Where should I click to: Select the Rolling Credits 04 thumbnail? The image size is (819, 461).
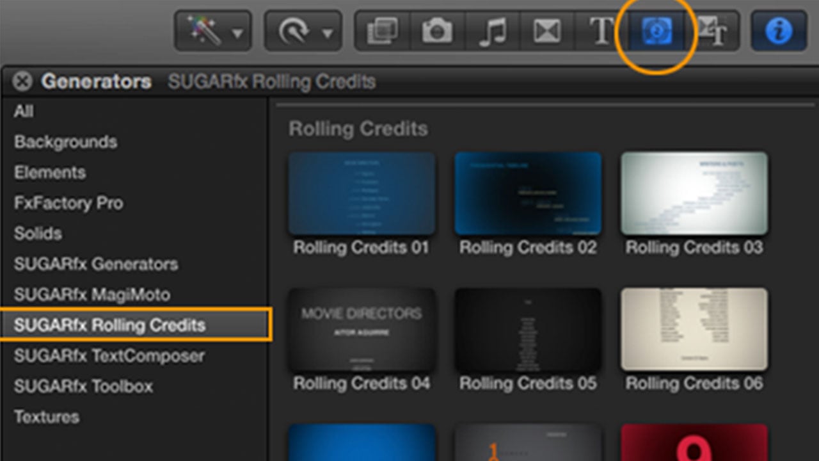362,329
